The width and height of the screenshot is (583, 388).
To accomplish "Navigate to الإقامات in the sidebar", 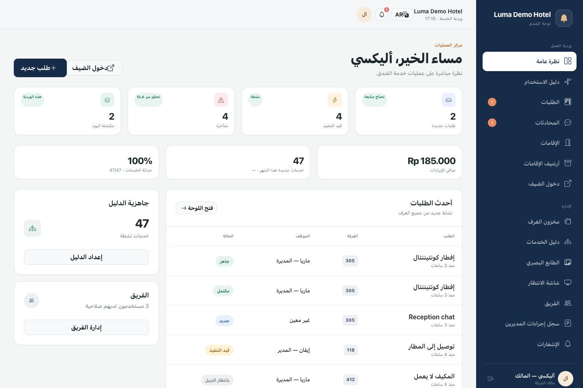I will point(530,143).
